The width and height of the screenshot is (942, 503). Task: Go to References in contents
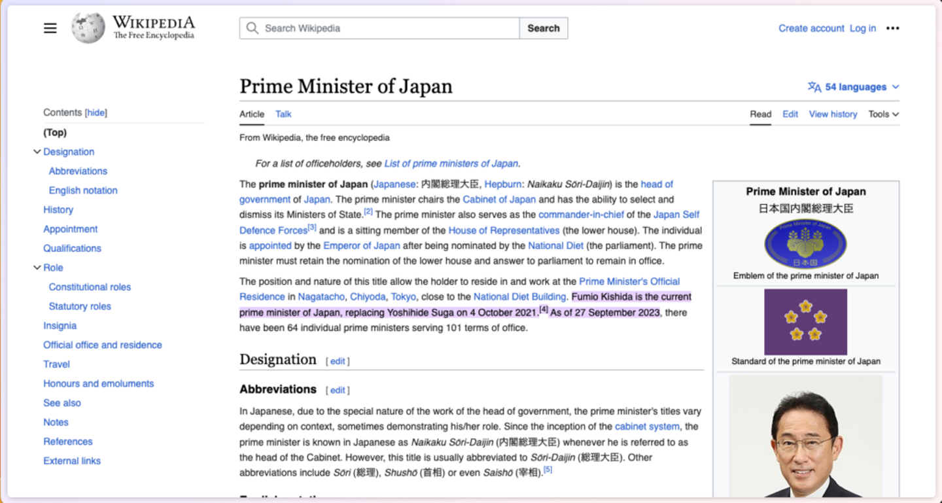tap(68, 441)
